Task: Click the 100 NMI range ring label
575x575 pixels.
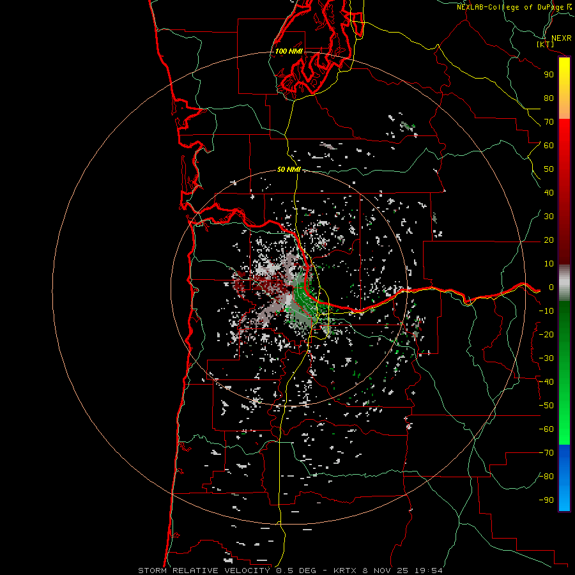Action: click(289, 51)
